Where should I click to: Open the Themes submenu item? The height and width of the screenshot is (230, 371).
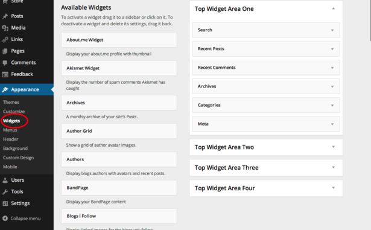11,103
